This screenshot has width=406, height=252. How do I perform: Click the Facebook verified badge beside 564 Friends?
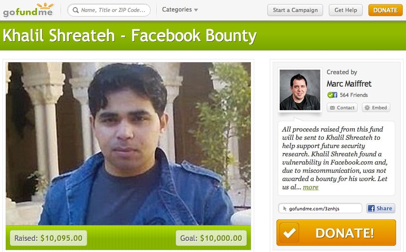[x=332, y=95]
